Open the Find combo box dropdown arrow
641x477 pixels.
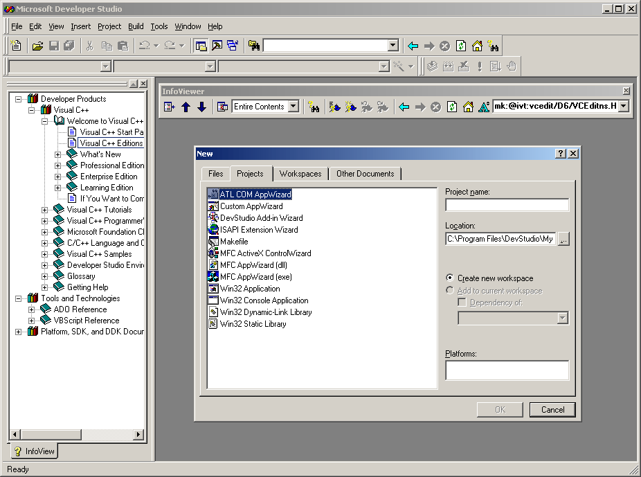point(393,45)
